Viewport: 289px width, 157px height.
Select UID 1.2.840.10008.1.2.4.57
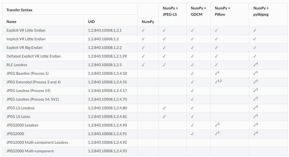pyautogui.click(x=107, y=91)
